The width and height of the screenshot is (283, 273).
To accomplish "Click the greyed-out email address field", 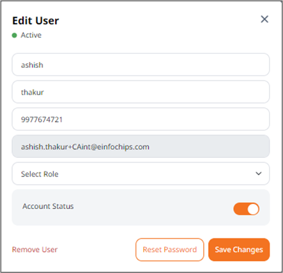I will coord(141,146).
